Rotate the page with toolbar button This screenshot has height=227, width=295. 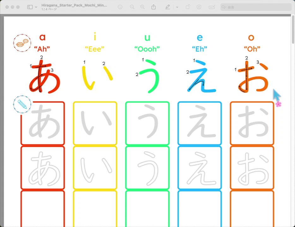pos(188,7)
